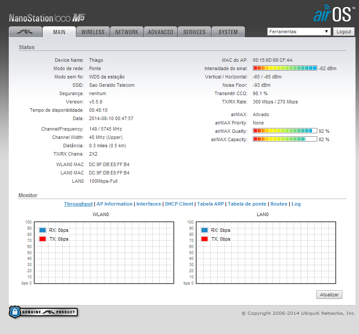359x334 pixels.
Task: Click the wireless mode WDS da estação
Action: [x=107, y=77]
